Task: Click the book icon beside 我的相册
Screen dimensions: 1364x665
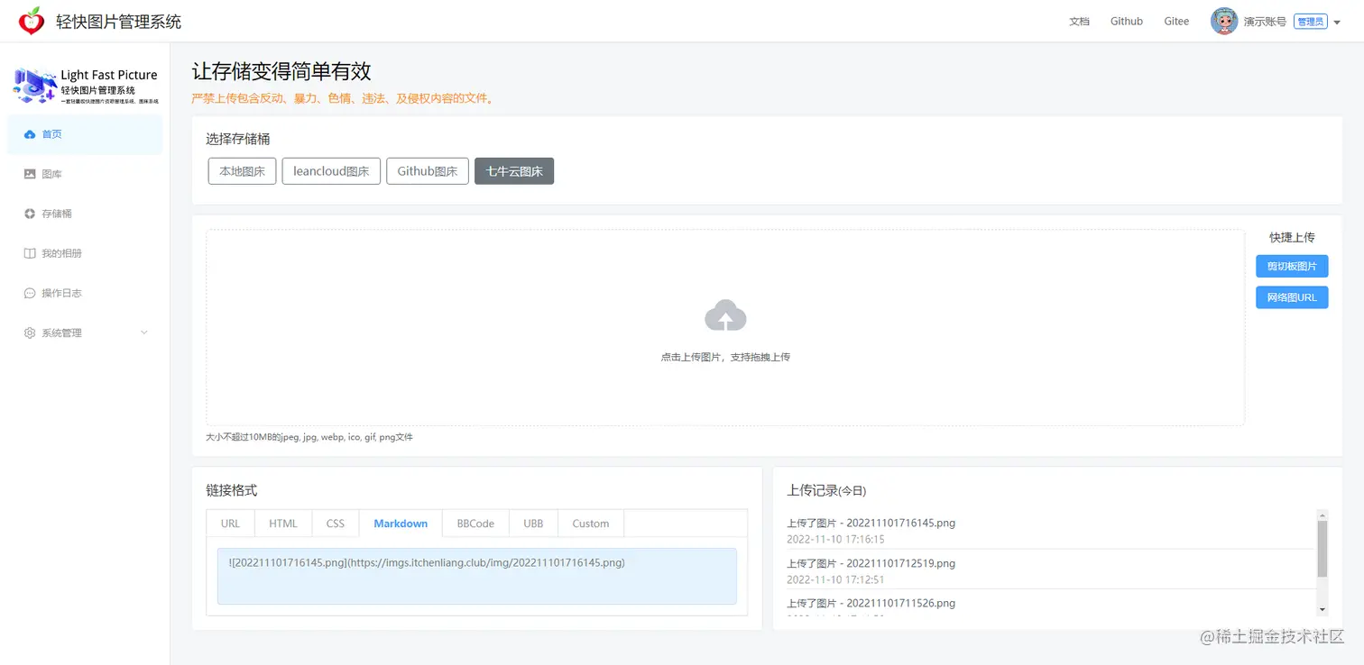Action: [30, 253]
